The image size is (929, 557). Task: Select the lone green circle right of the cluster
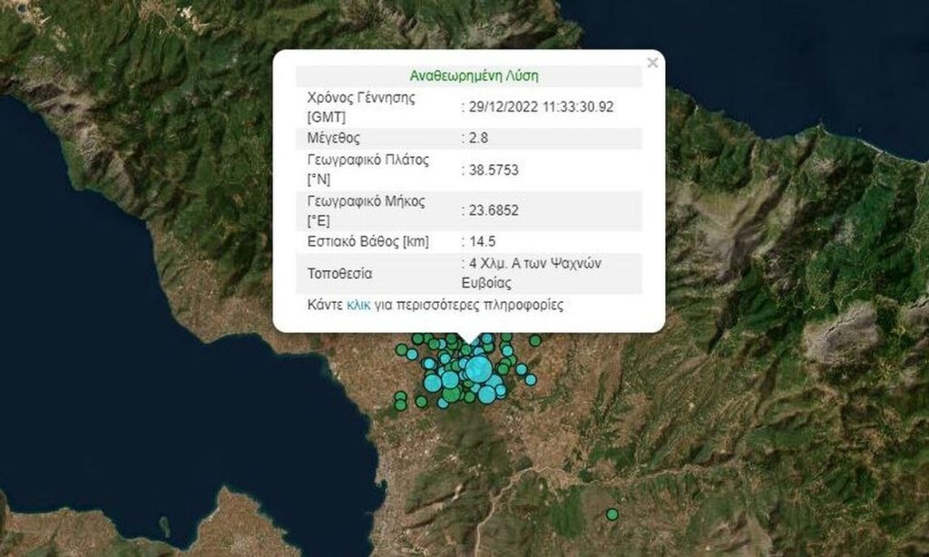pos(534,340)
